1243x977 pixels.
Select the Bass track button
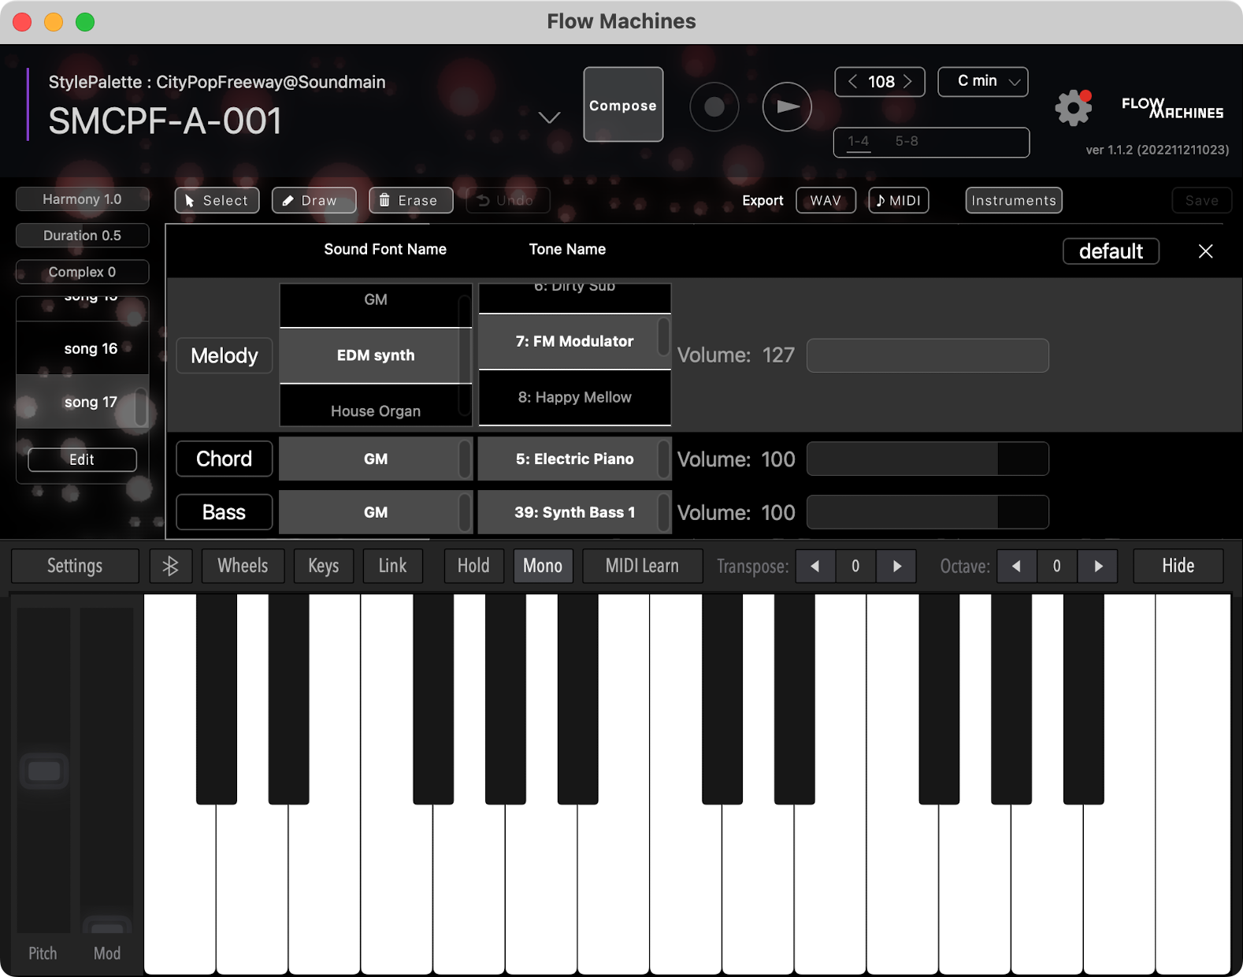coord(224,512)
